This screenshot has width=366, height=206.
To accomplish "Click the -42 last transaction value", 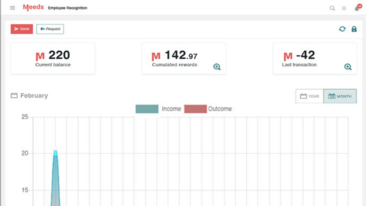I will coord(306,55).
